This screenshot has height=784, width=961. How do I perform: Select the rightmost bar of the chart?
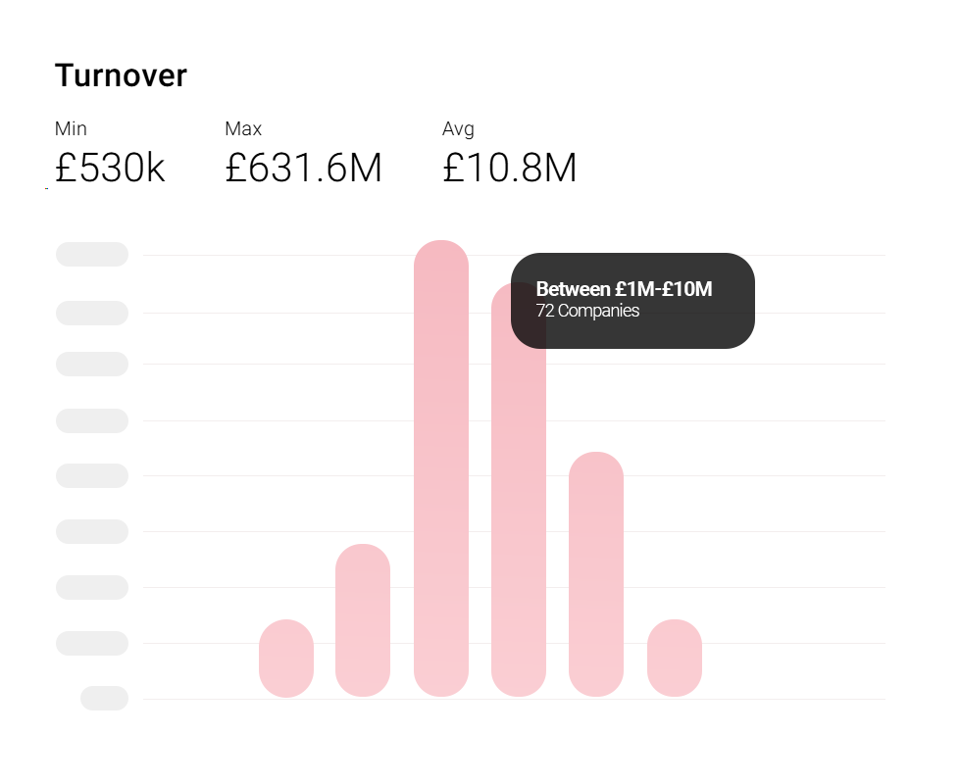pos(675,658)
